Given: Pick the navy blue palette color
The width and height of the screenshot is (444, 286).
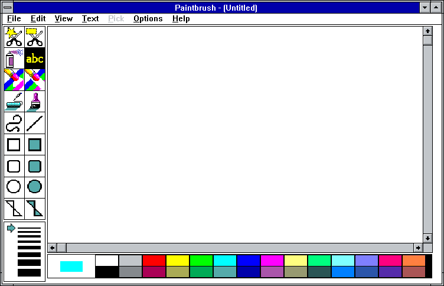Looking at the screenshot, I should [x=249, y=272].
